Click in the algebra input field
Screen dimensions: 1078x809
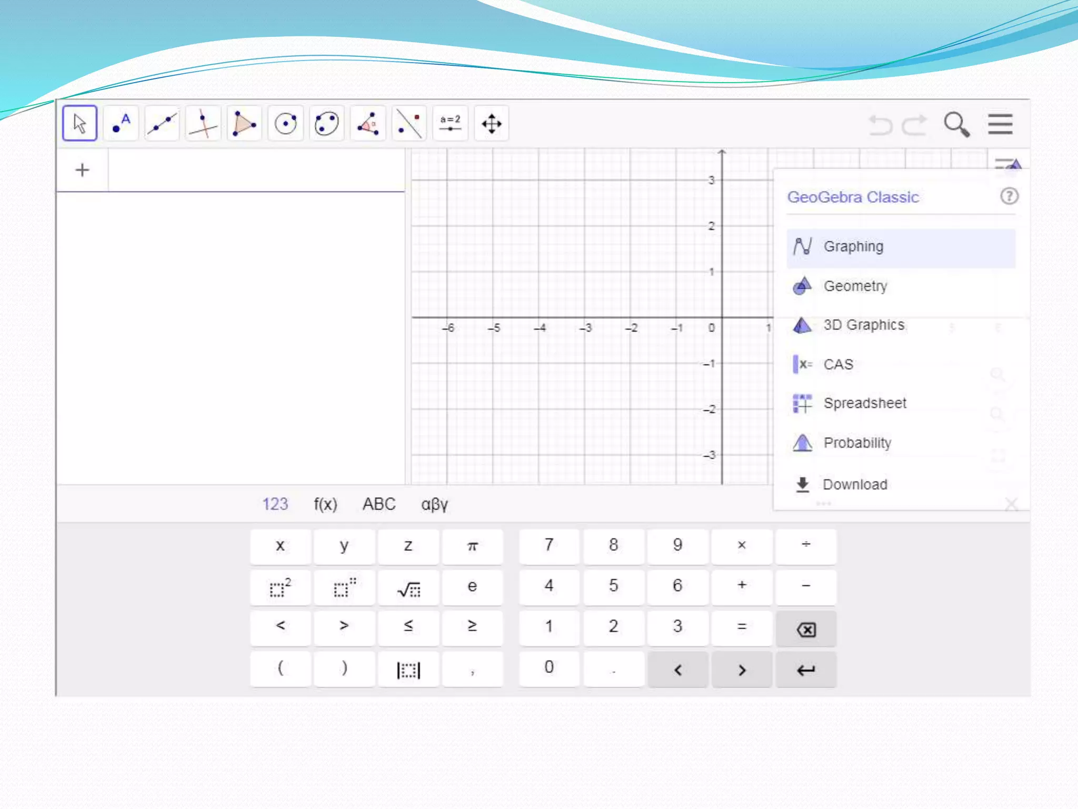tap(256, 170)
